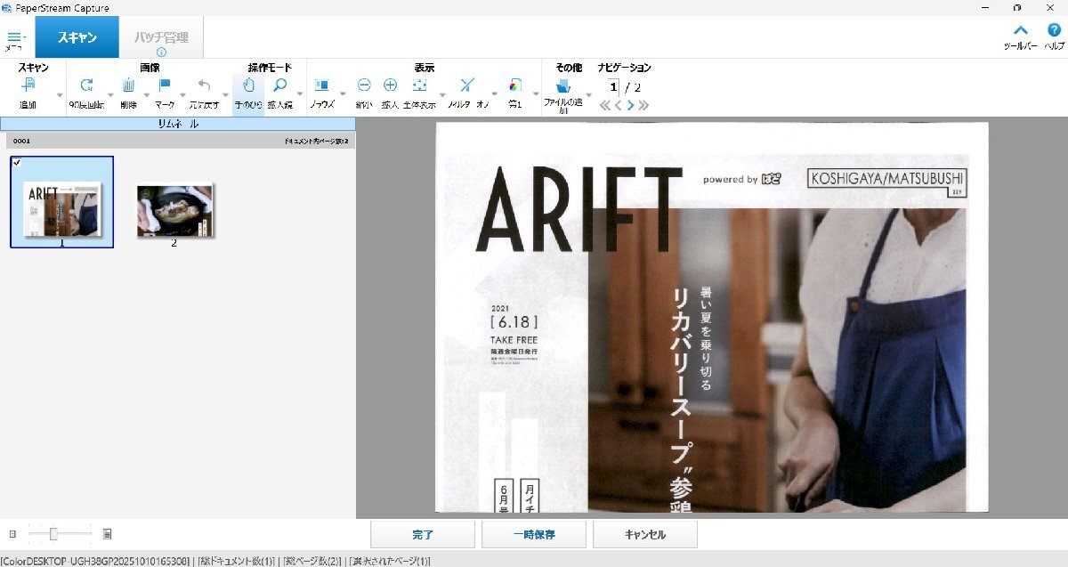
Task: Expand the scan Add dropdown arrow
Action: (x=60, y=94)
